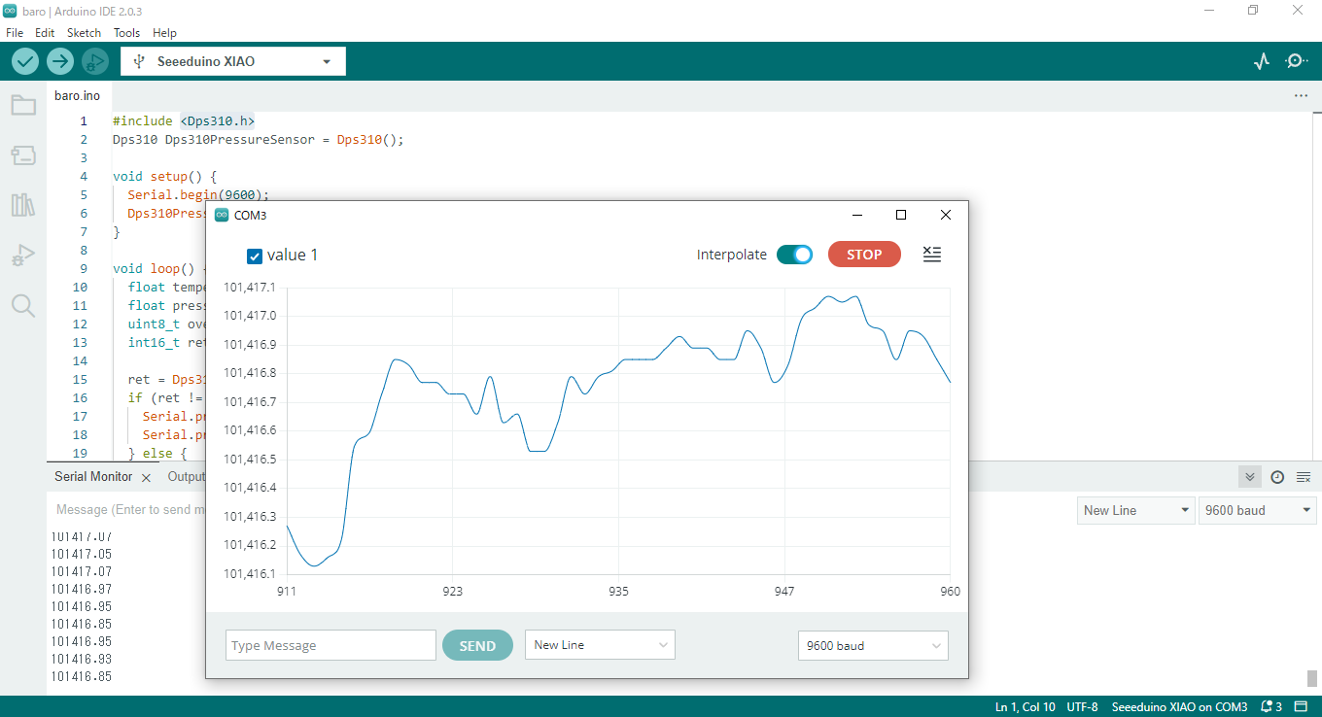Open the Serial Monitor magnifier icon
This screenshot has height=717, width=1322.
coord(1296,61)
